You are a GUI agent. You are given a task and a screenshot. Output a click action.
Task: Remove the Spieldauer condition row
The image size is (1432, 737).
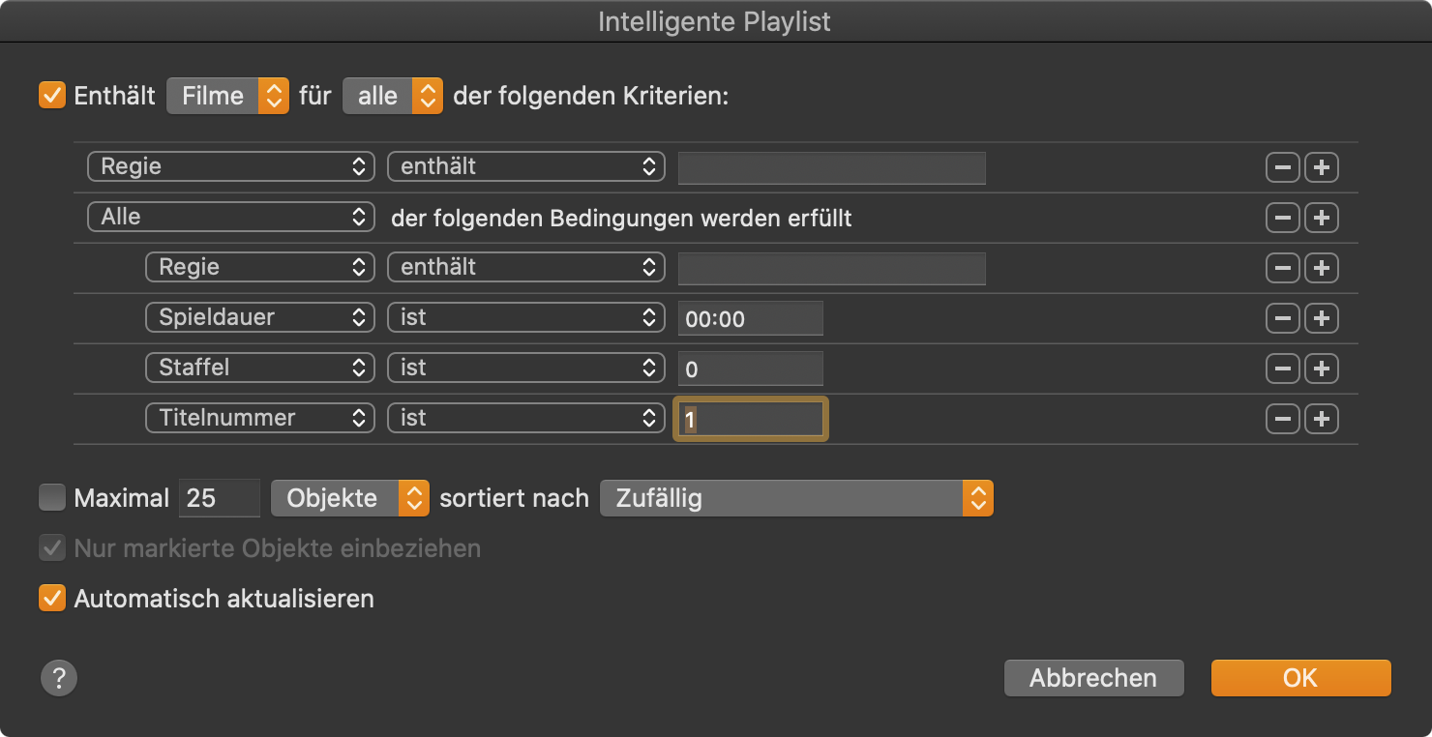(1282, 318)
